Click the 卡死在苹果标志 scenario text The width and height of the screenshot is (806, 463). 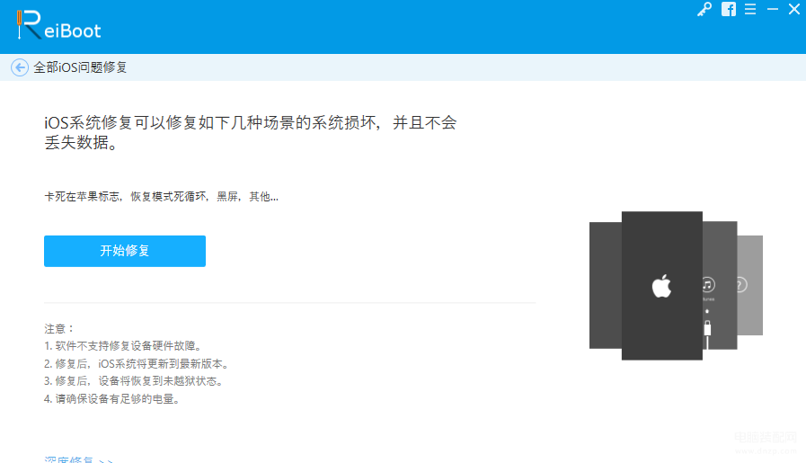[x=82, y=197]
